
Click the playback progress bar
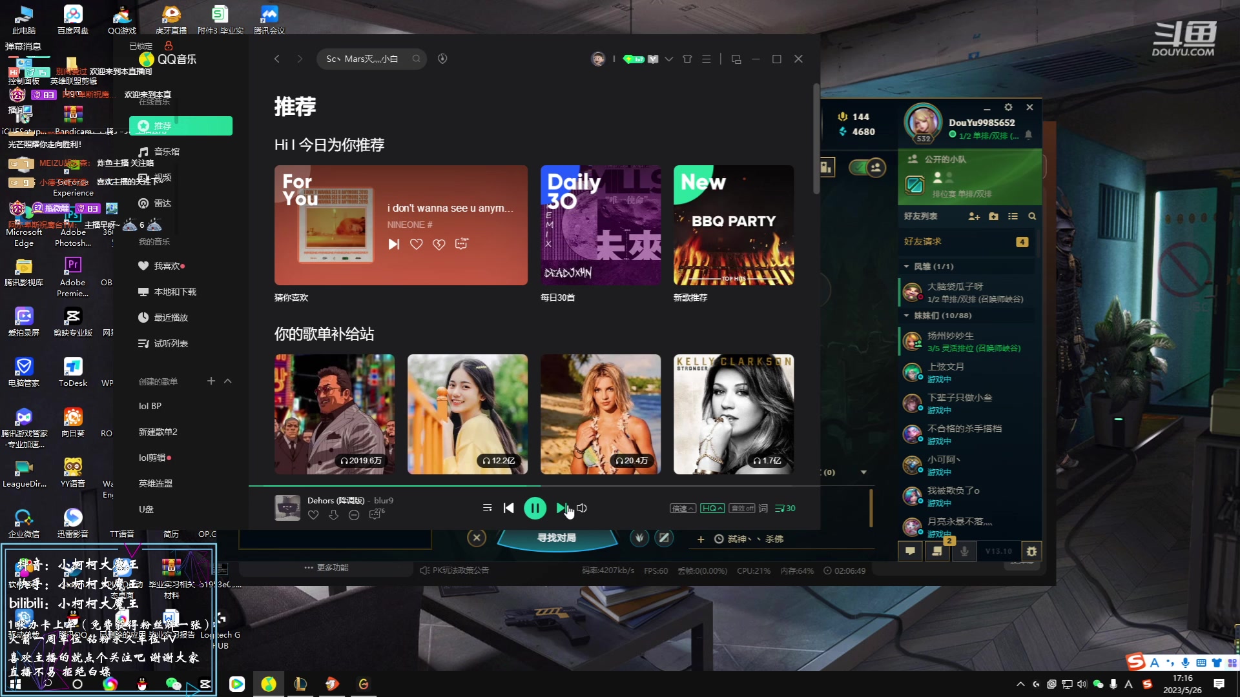534,486
